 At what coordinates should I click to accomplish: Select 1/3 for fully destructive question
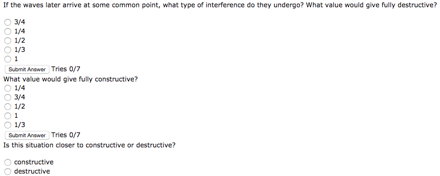tap(8, 50)
